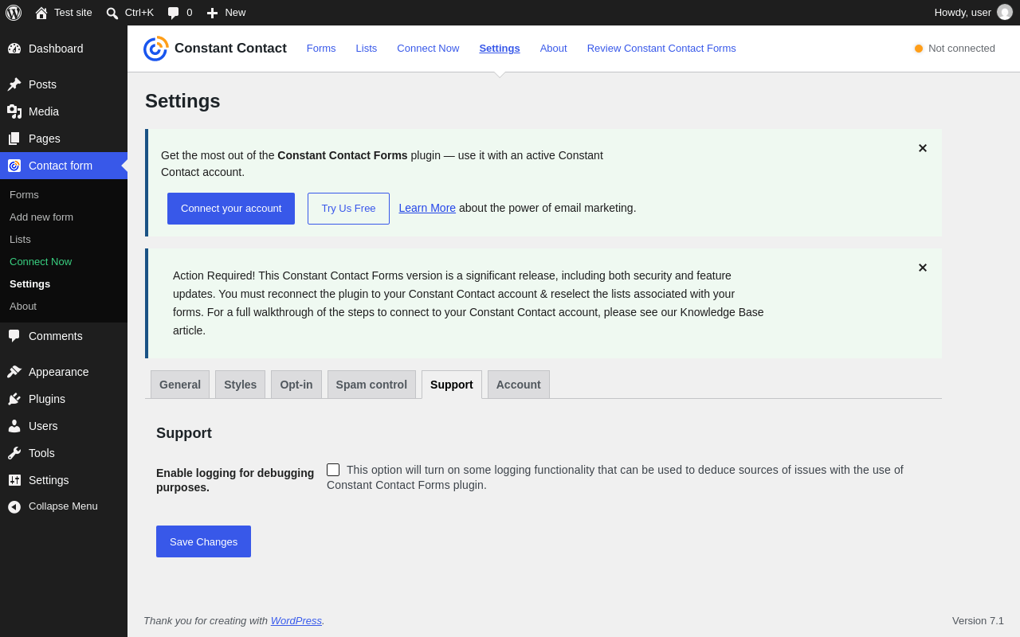Click the Save Changes button
This screenshot has width=1020, height=637.
pyautogui.click(x=203, y=541)
